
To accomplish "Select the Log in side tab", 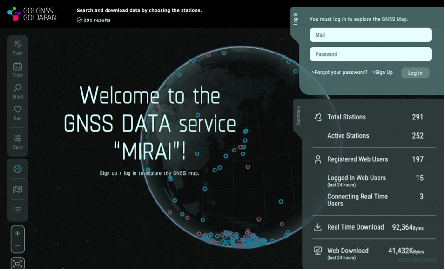I will [x=296, y=19].
